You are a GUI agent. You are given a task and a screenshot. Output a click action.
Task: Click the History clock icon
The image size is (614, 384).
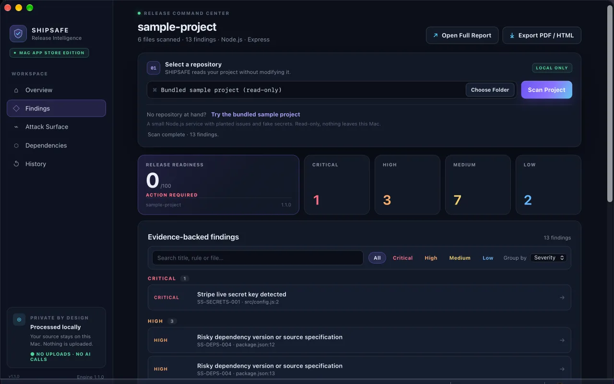click(16, 164)
